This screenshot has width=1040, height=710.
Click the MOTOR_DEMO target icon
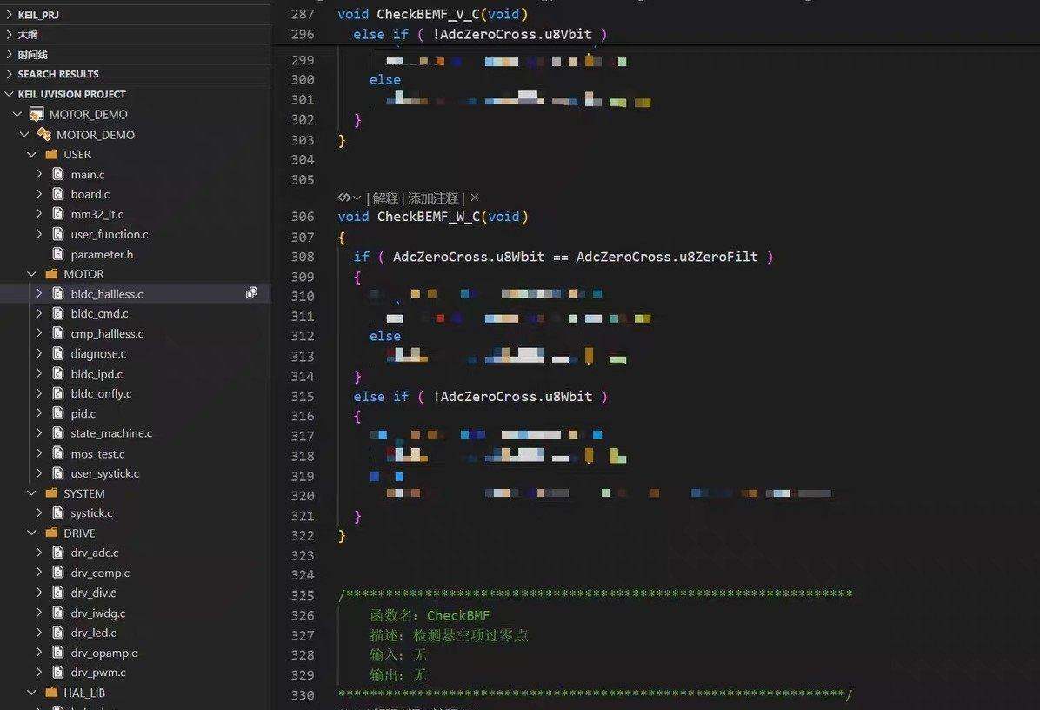pos(43,134)
